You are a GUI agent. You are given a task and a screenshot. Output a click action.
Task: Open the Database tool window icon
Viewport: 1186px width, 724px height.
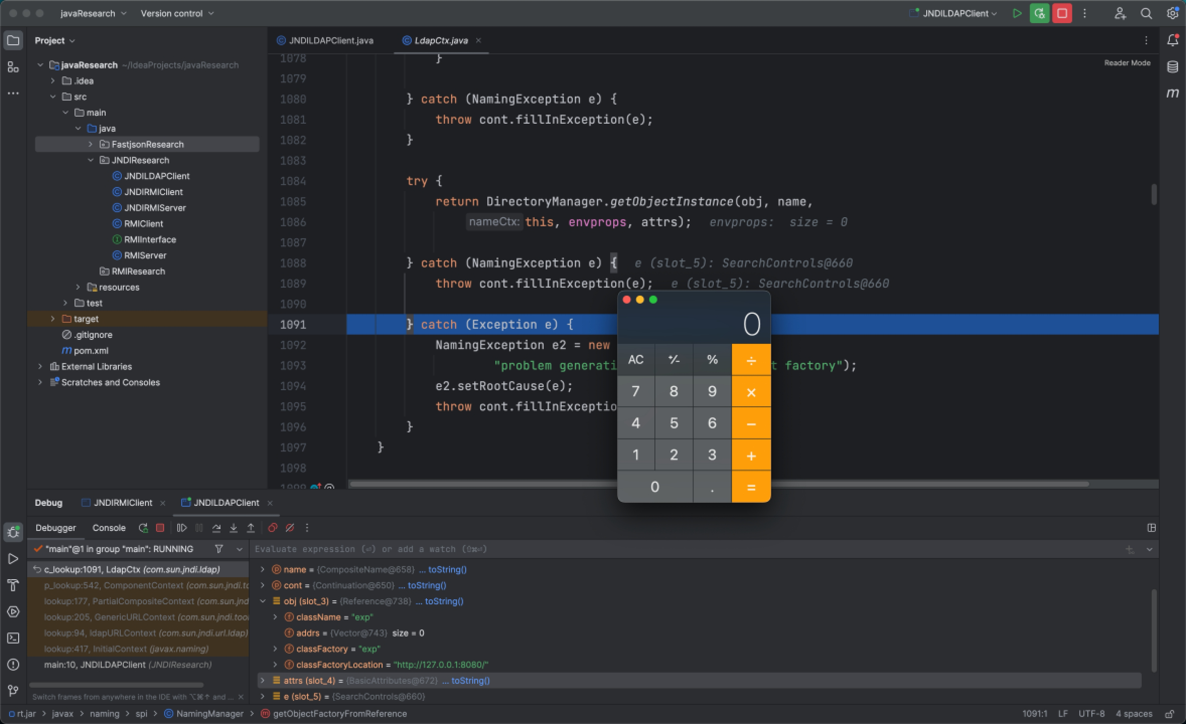[x=1173, y=67]
